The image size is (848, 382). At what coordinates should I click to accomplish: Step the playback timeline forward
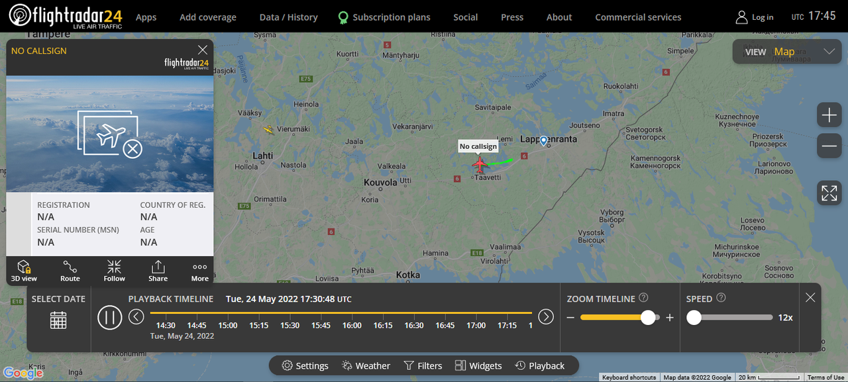[x=545, y=316]
